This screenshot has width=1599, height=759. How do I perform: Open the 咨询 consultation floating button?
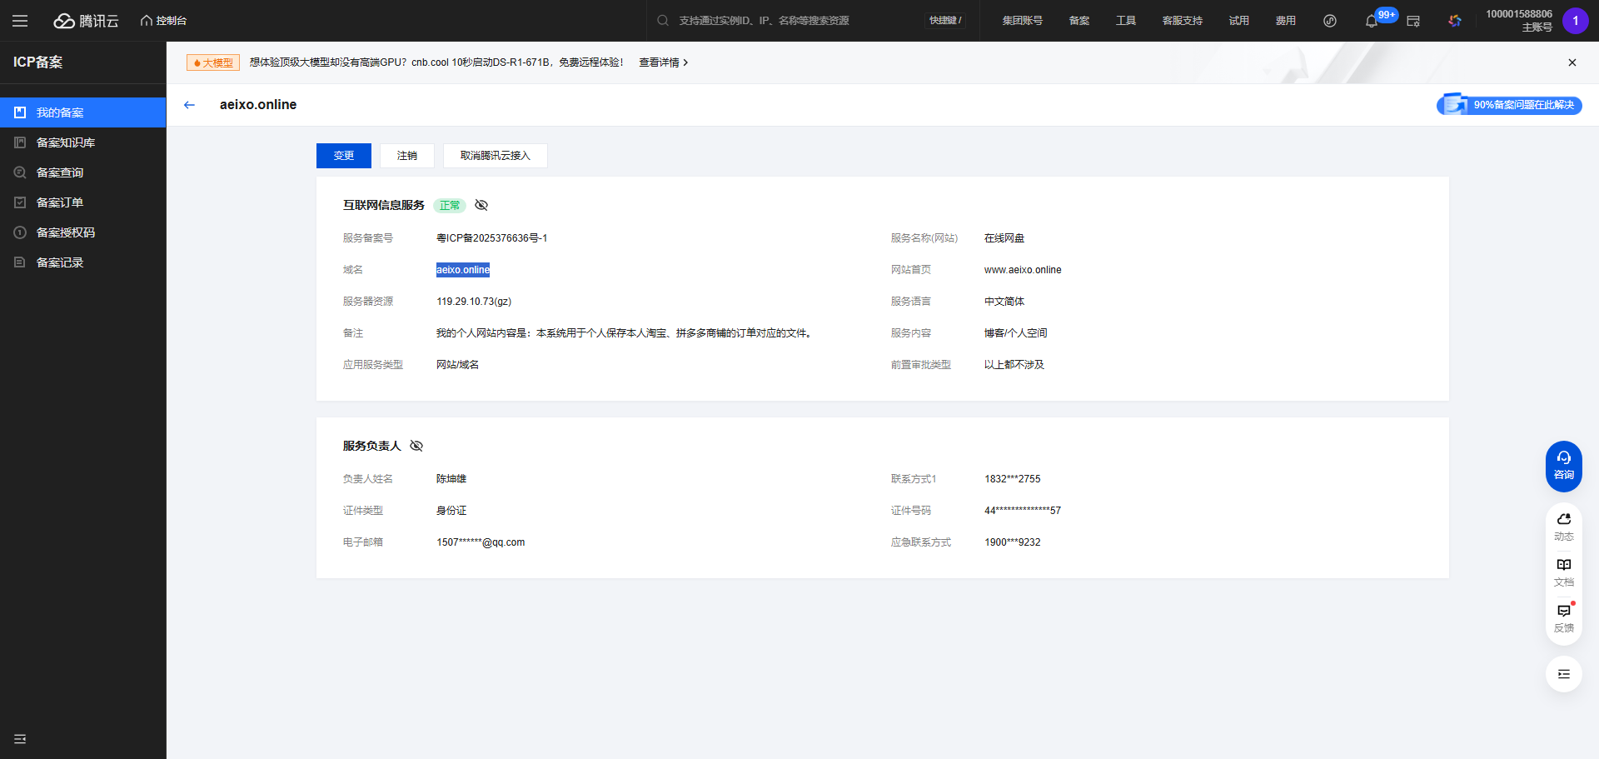(1564, 466)
